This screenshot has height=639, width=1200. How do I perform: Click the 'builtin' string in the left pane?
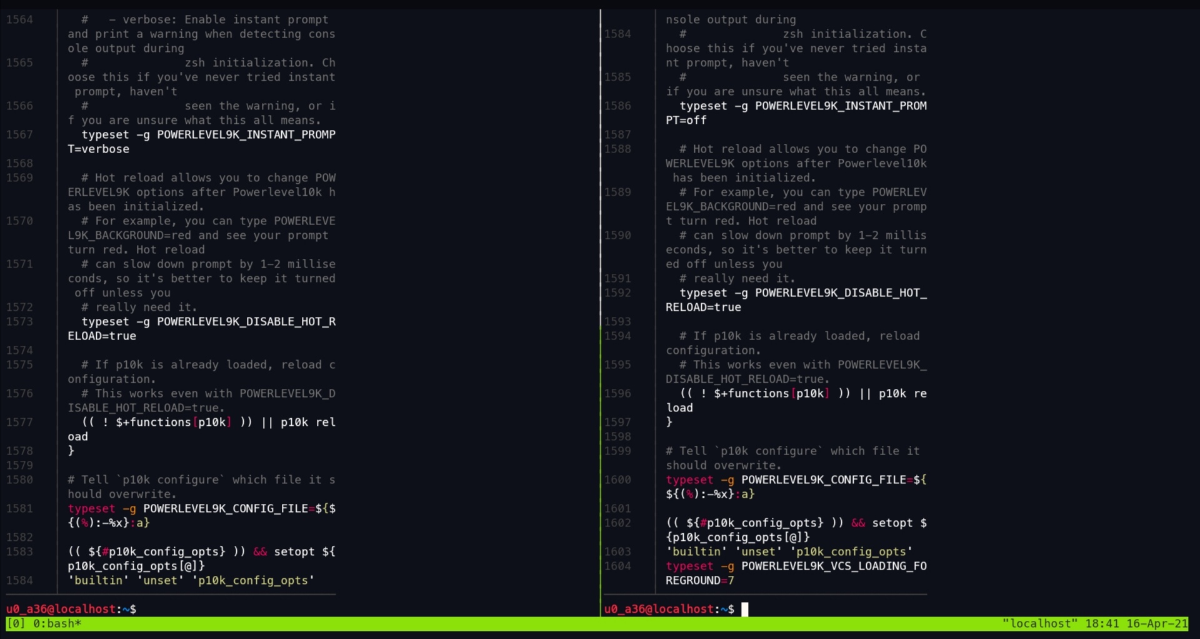[98, 580]
